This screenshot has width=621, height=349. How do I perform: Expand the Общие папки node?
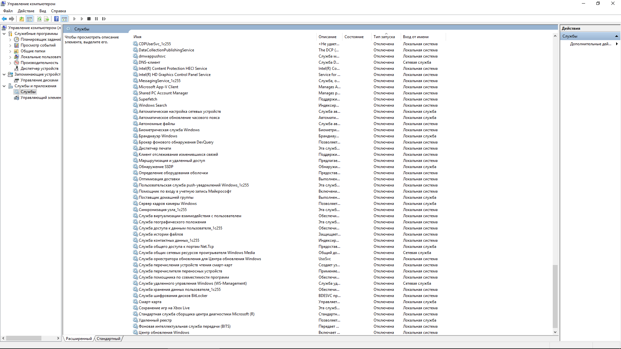(x=10, y=51)
